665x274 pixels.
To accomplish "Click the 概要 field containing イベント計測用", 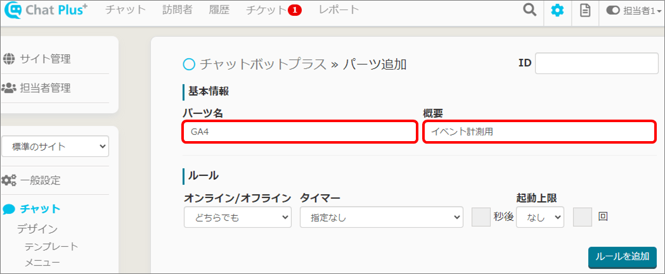I will (x=540, y=132).
